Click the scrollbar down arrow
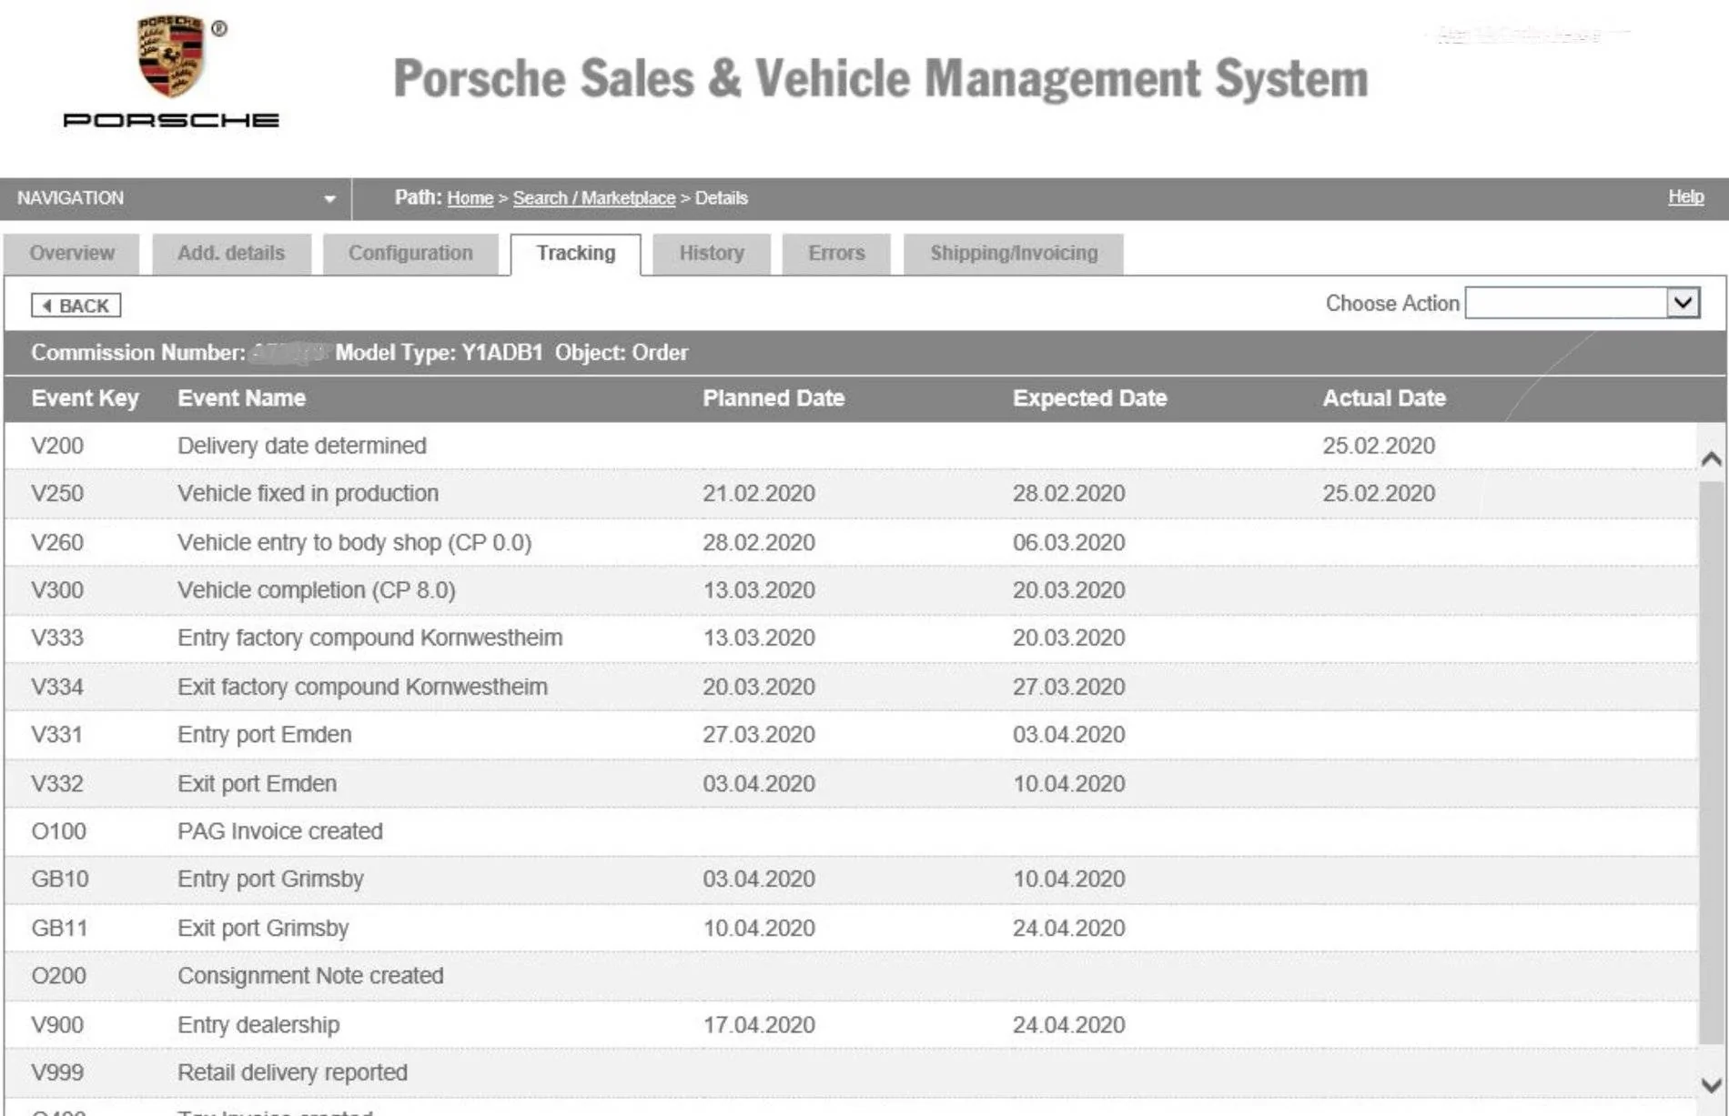The height and width of the screenshot is (1116, 1729). tap(1712, 1085)
